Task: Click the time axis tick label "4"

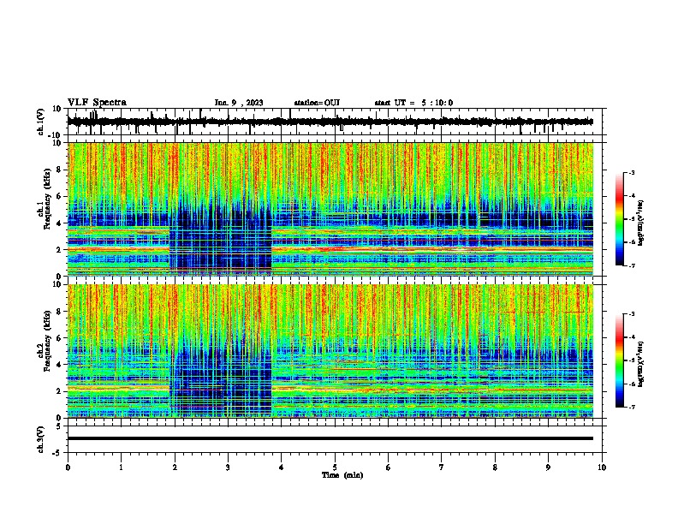Action: click(x=282, y=467)
